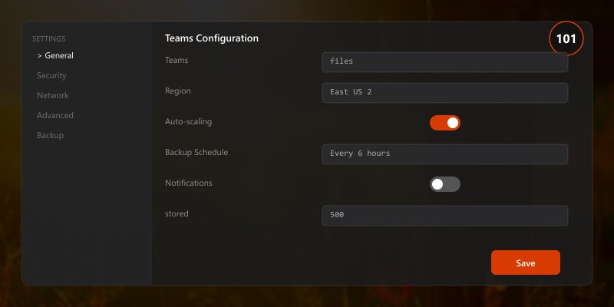Screen dimensions: 614x307
Task: Click the Region label
Action: pos(178,91)
